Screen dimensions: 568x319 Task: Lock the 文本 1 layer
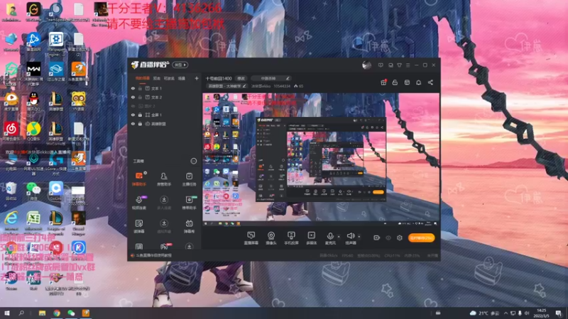tap(140, 88)
